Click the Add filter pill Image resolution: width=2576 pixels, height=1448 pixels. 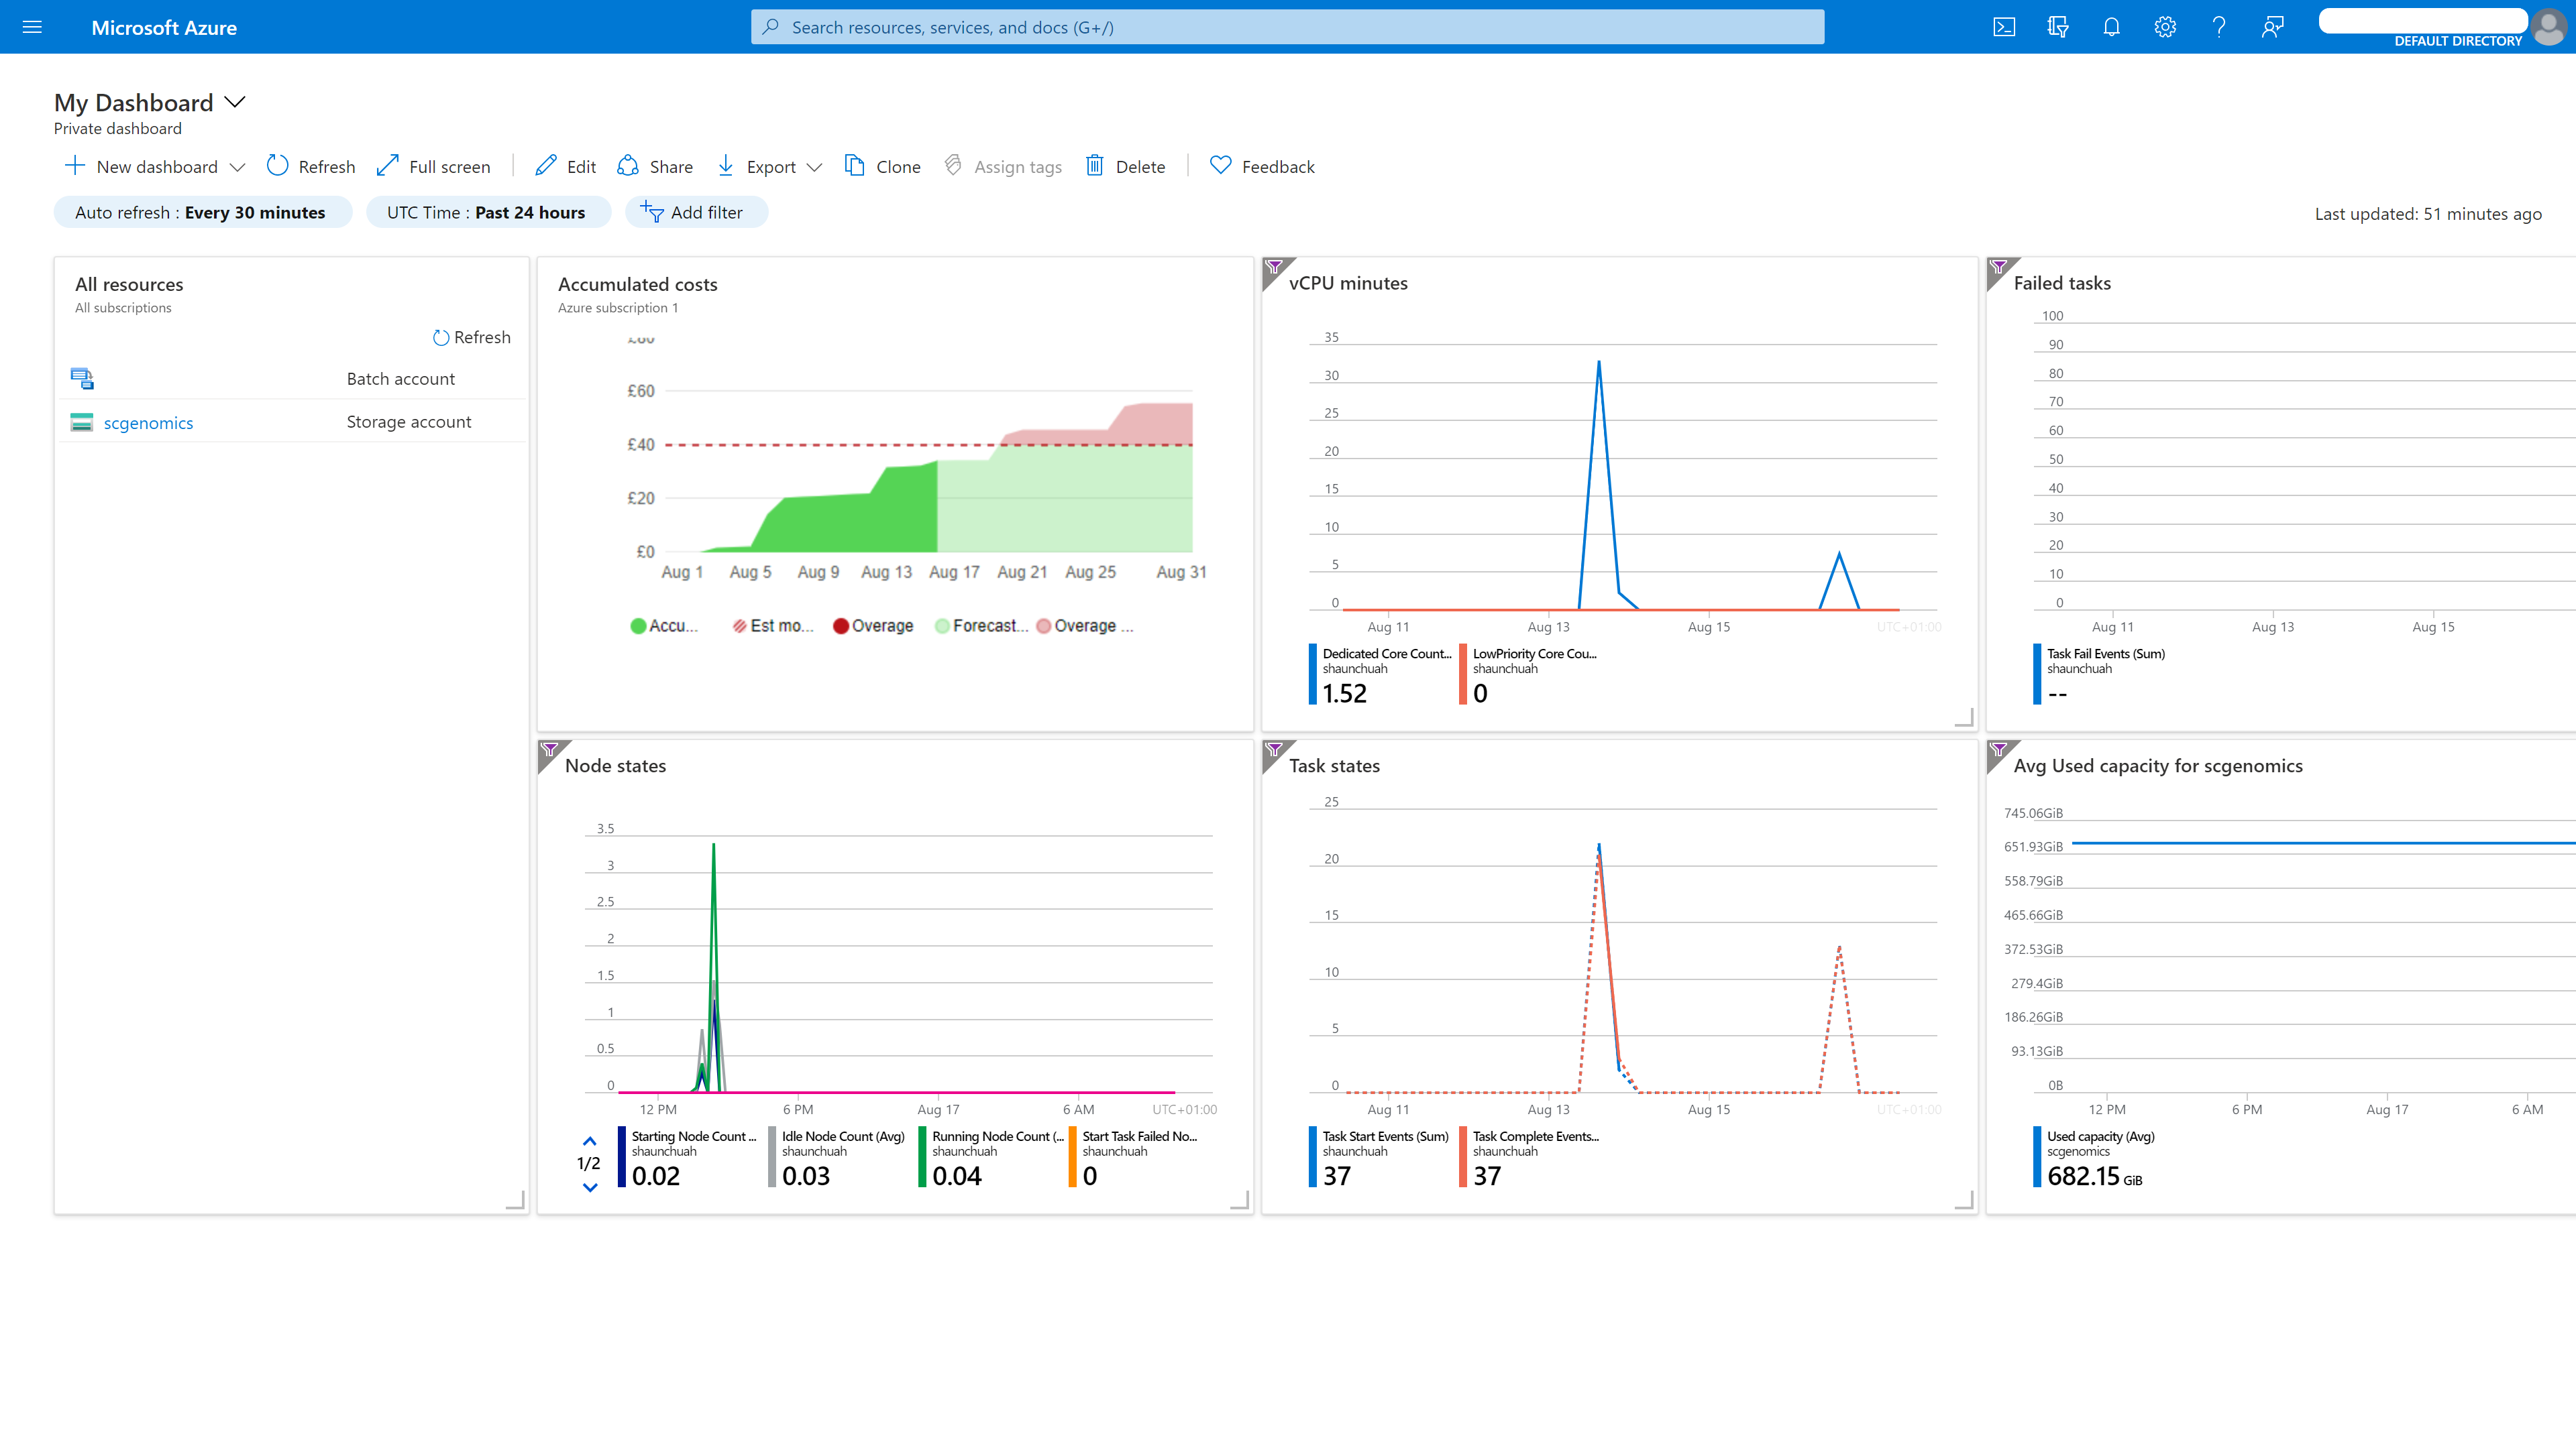[x=696, y=213]
